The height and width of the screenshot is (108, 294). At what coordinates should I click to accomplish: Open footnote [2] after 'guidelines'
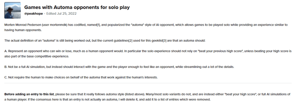131,41
